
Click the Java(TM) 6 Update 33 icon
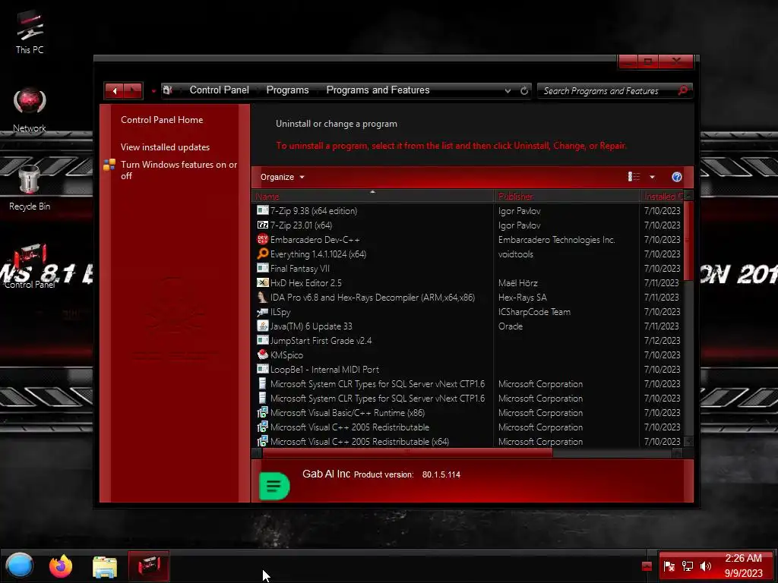[x=262, y=326]
